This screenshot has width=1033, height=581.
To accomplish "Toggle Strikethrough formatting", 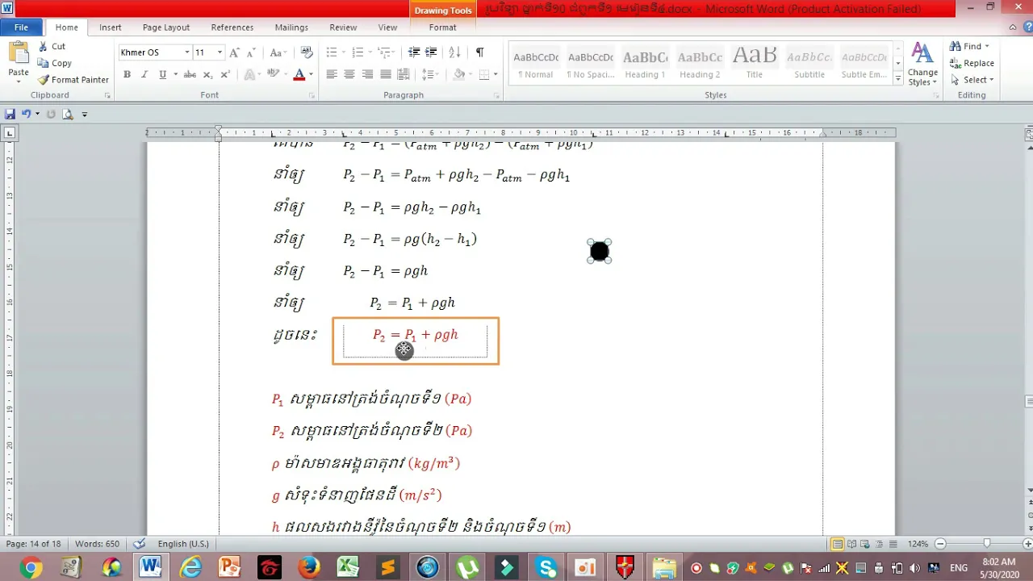I will (x=190, y=74).
